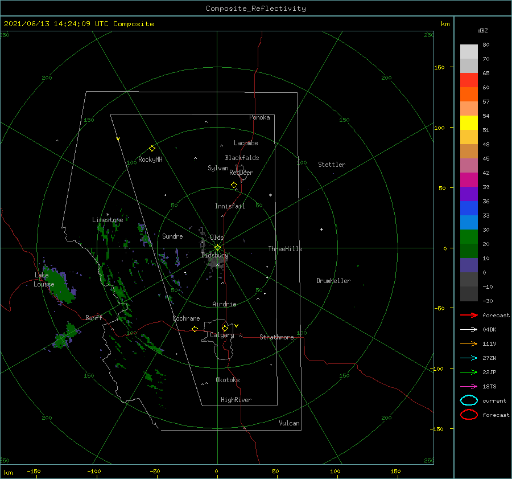Click the Vulcan city label
The width and height of the screenshot is (512, 479).
coord(289,423)
